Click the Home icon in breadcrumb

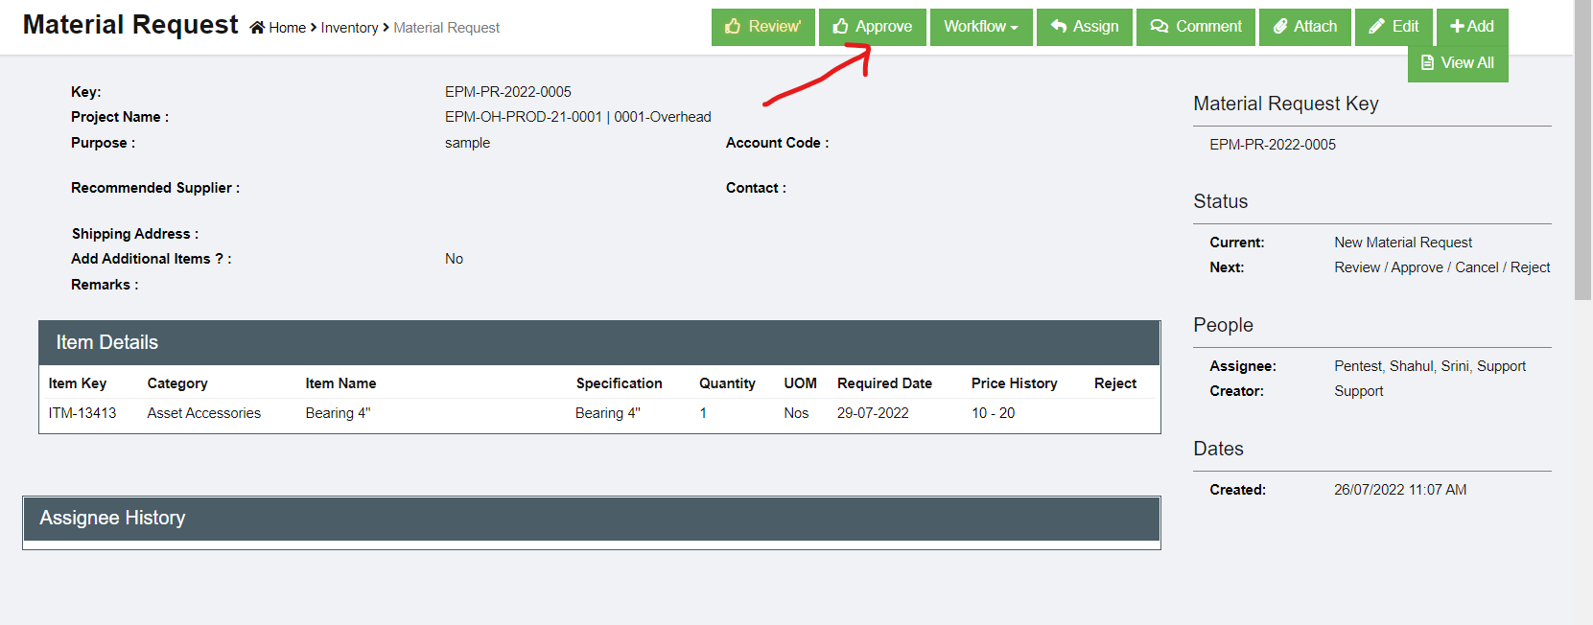[257, 28]
